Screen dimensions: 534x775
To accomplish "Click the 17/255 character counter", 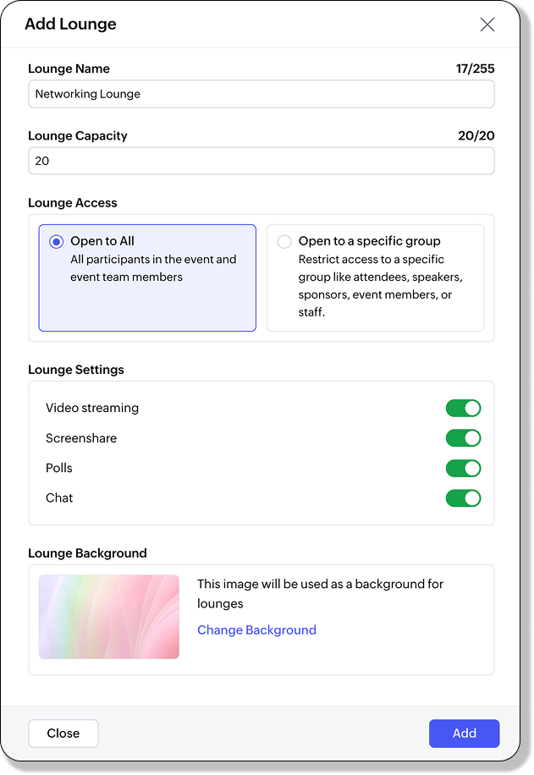I will coord(475,69).
